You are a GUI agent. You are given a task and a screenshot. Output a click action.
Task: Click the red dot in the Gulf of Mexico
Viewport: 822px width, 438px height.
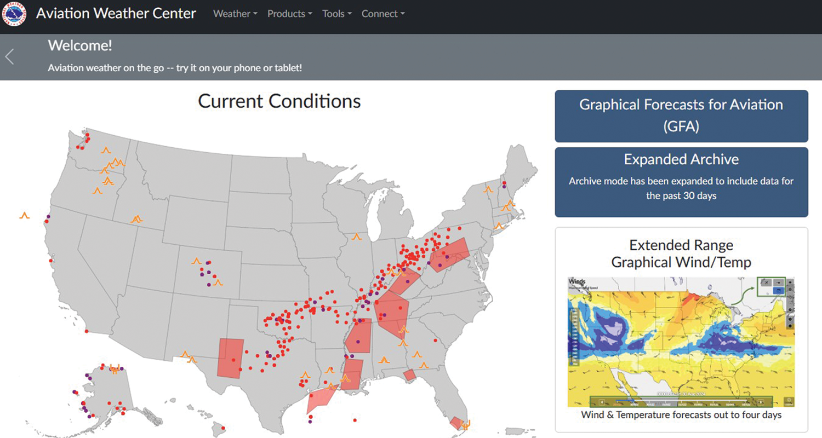(355, 420)
